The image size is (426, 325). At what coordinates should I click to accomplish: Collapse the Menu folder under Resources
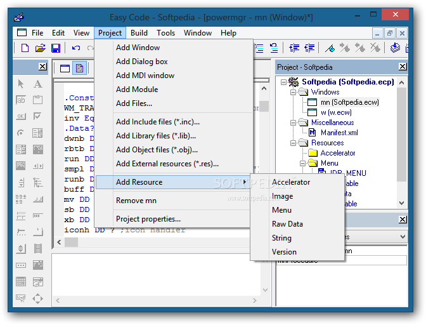pyautogui.click(x=302, y=163)
